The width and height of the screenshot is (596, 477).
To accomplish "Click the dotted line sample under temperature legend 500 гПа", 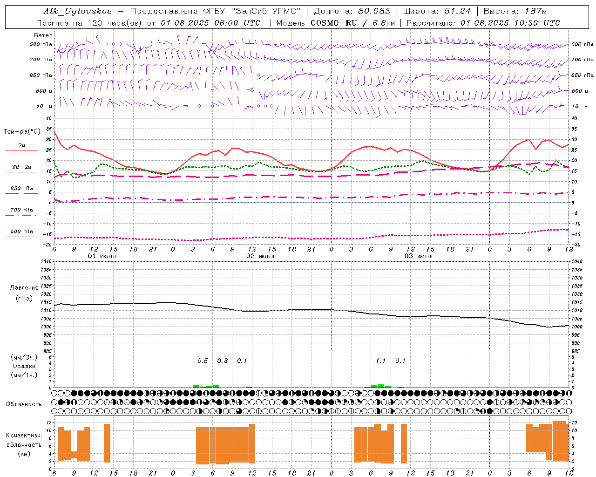I will [x=20, y=237].
